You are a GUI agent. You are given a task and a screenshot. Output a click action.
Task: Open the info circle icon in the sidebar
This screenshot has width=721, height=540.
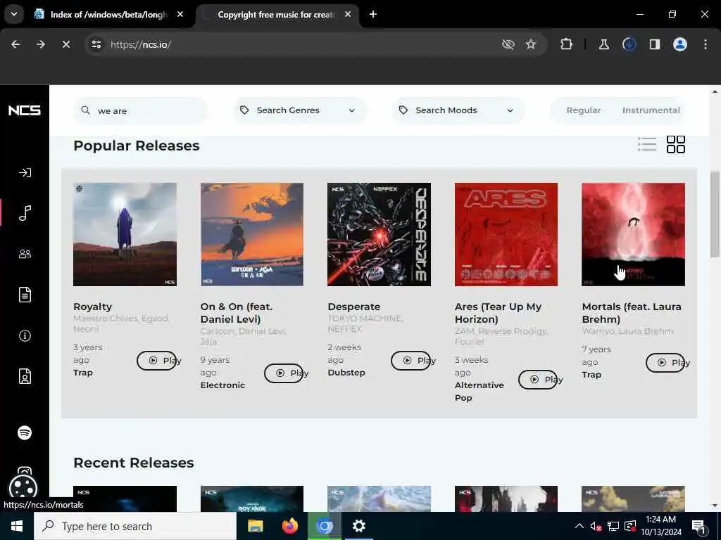(x=25, y=335)
